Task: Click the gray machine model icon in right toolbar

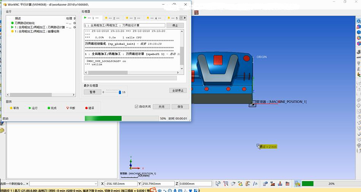Action: click(x=359, y=52)
